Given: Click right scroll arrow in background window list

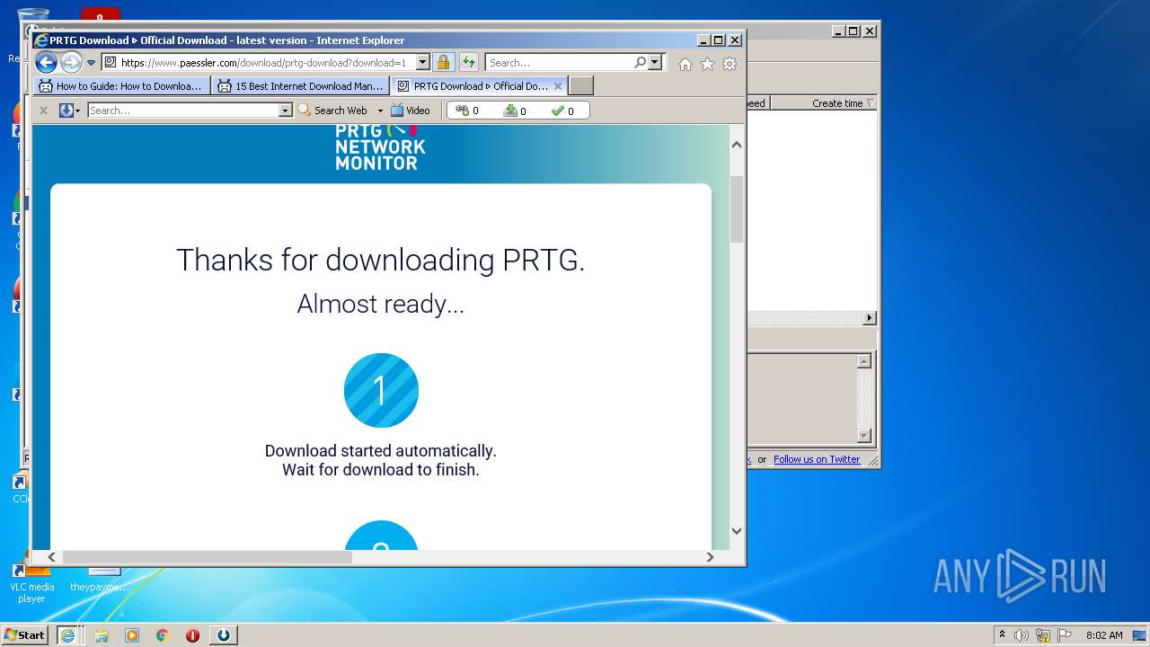Looking at the screenshot, I should [869, 318].
